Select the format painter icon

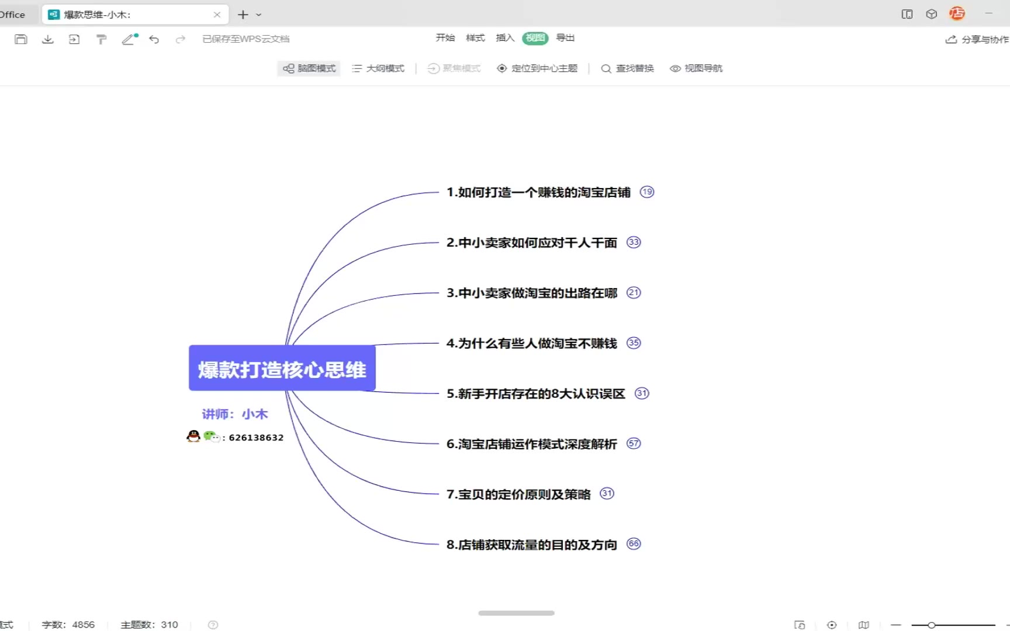tap(101, 39)
